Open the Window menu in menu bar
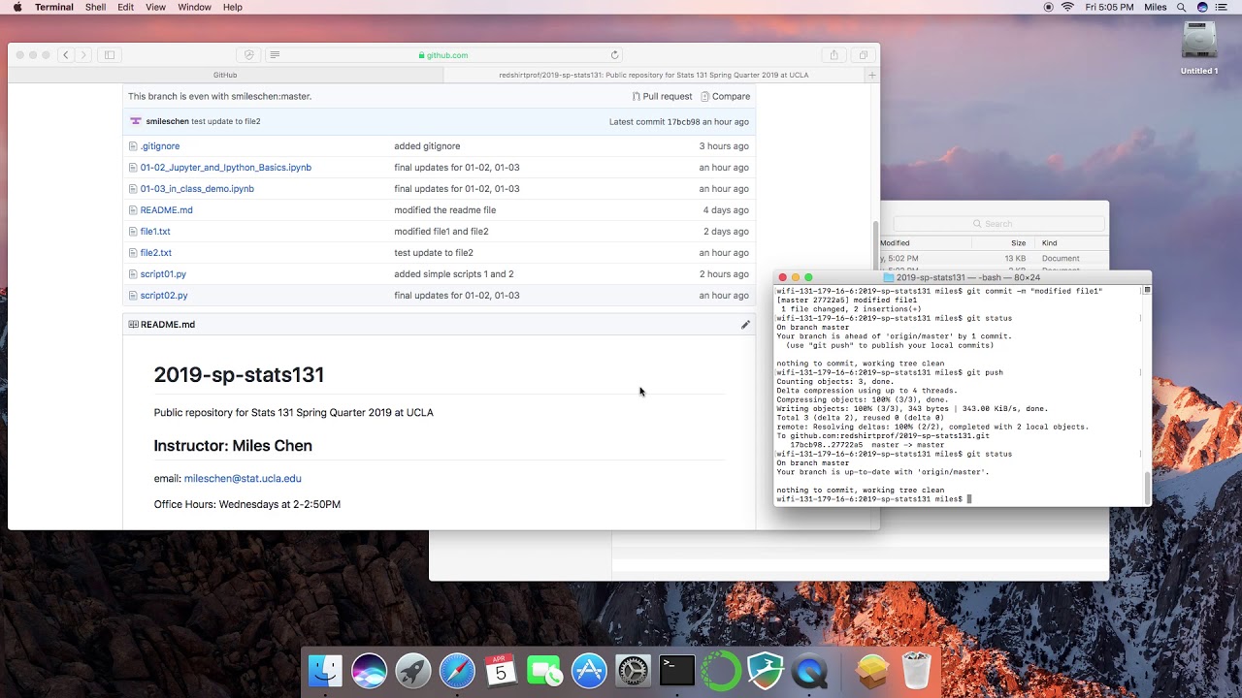The width and height of the screenshot is (1242, 698). point(194,7)
